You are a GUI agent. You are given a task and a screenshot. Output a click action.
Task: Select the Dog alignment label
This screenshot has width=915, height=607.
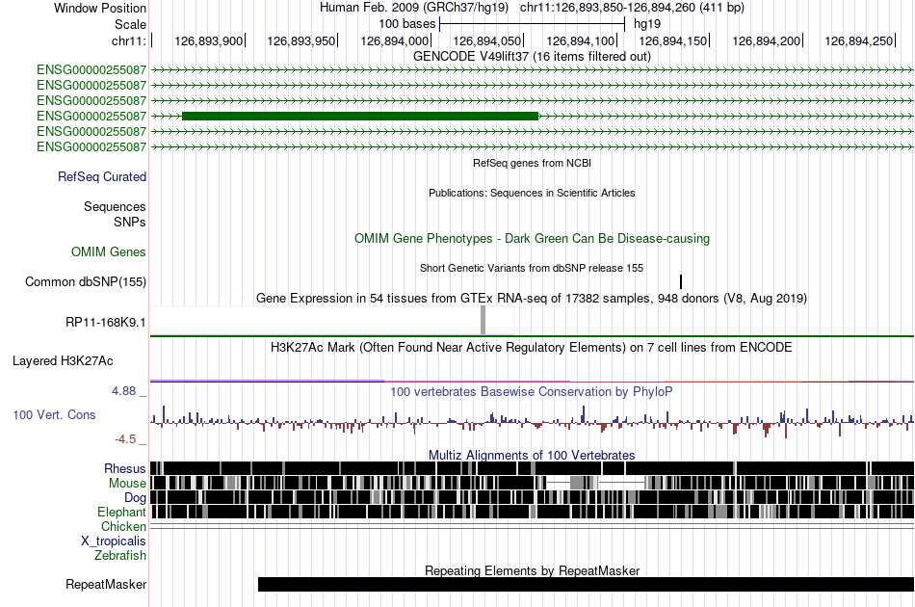[135, 498]
